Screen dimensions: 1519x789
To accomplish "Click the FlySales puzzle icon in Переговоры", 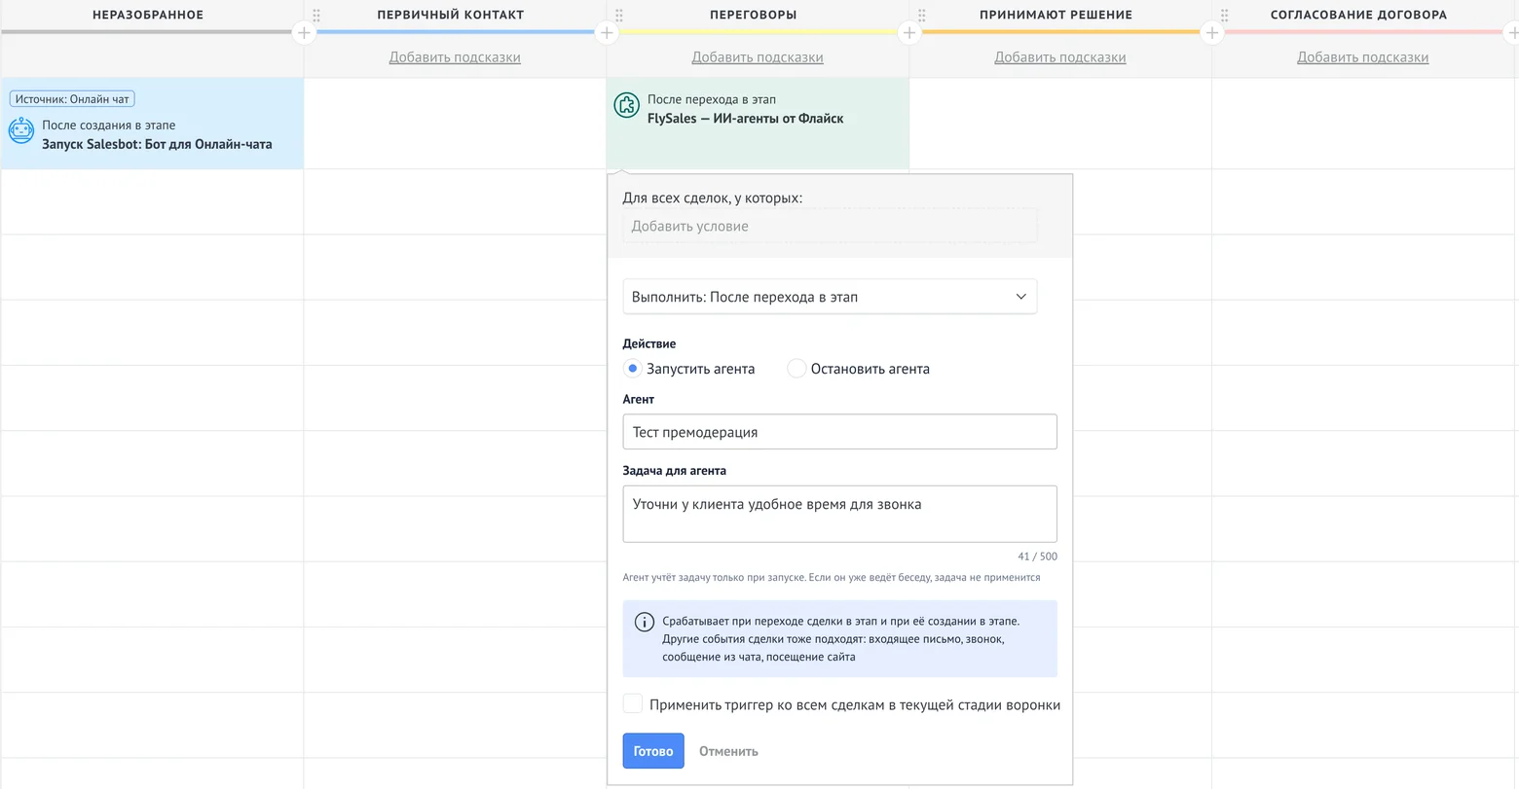I will click(x=627, y=105).
